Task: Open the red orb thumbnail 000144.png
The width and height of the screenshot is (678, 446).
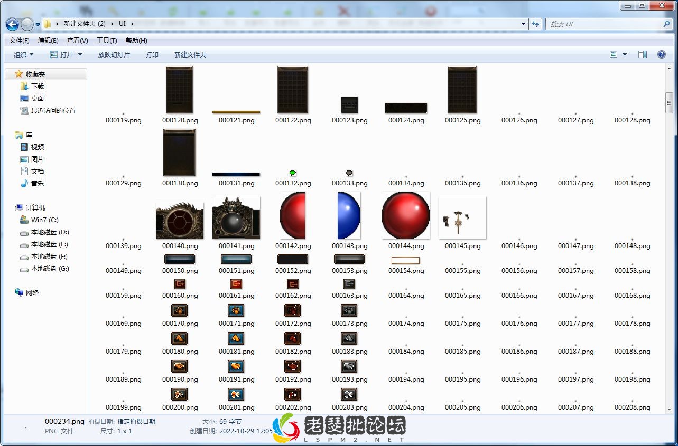Action: click(x=405, y=215)
